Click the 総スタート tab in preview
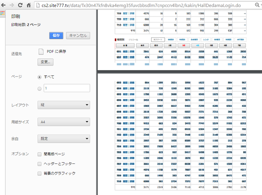 click(x=158, y=40)
